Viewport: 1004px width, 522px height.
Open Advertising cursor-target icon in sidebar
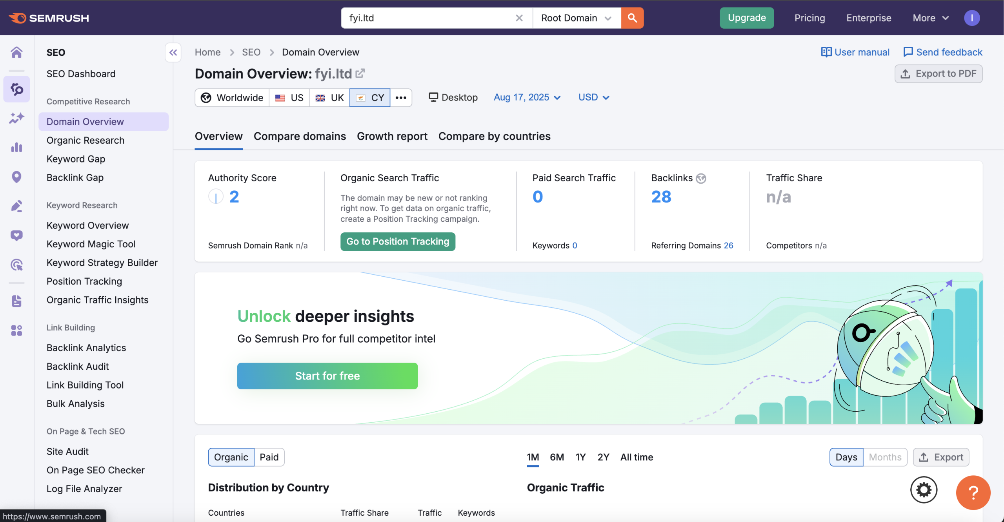coord(16,265)
